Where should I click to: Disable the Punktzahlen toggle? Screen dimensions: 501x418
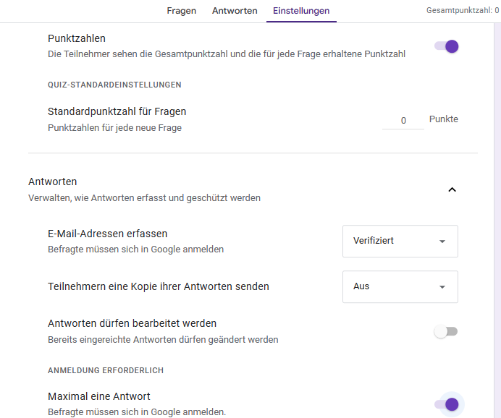447,46
